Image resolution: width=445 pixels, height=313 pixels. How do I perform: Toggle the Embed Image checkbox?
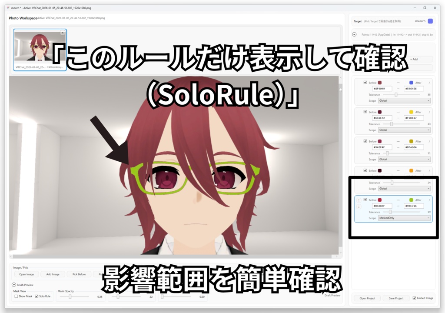(x=414, y=298)
